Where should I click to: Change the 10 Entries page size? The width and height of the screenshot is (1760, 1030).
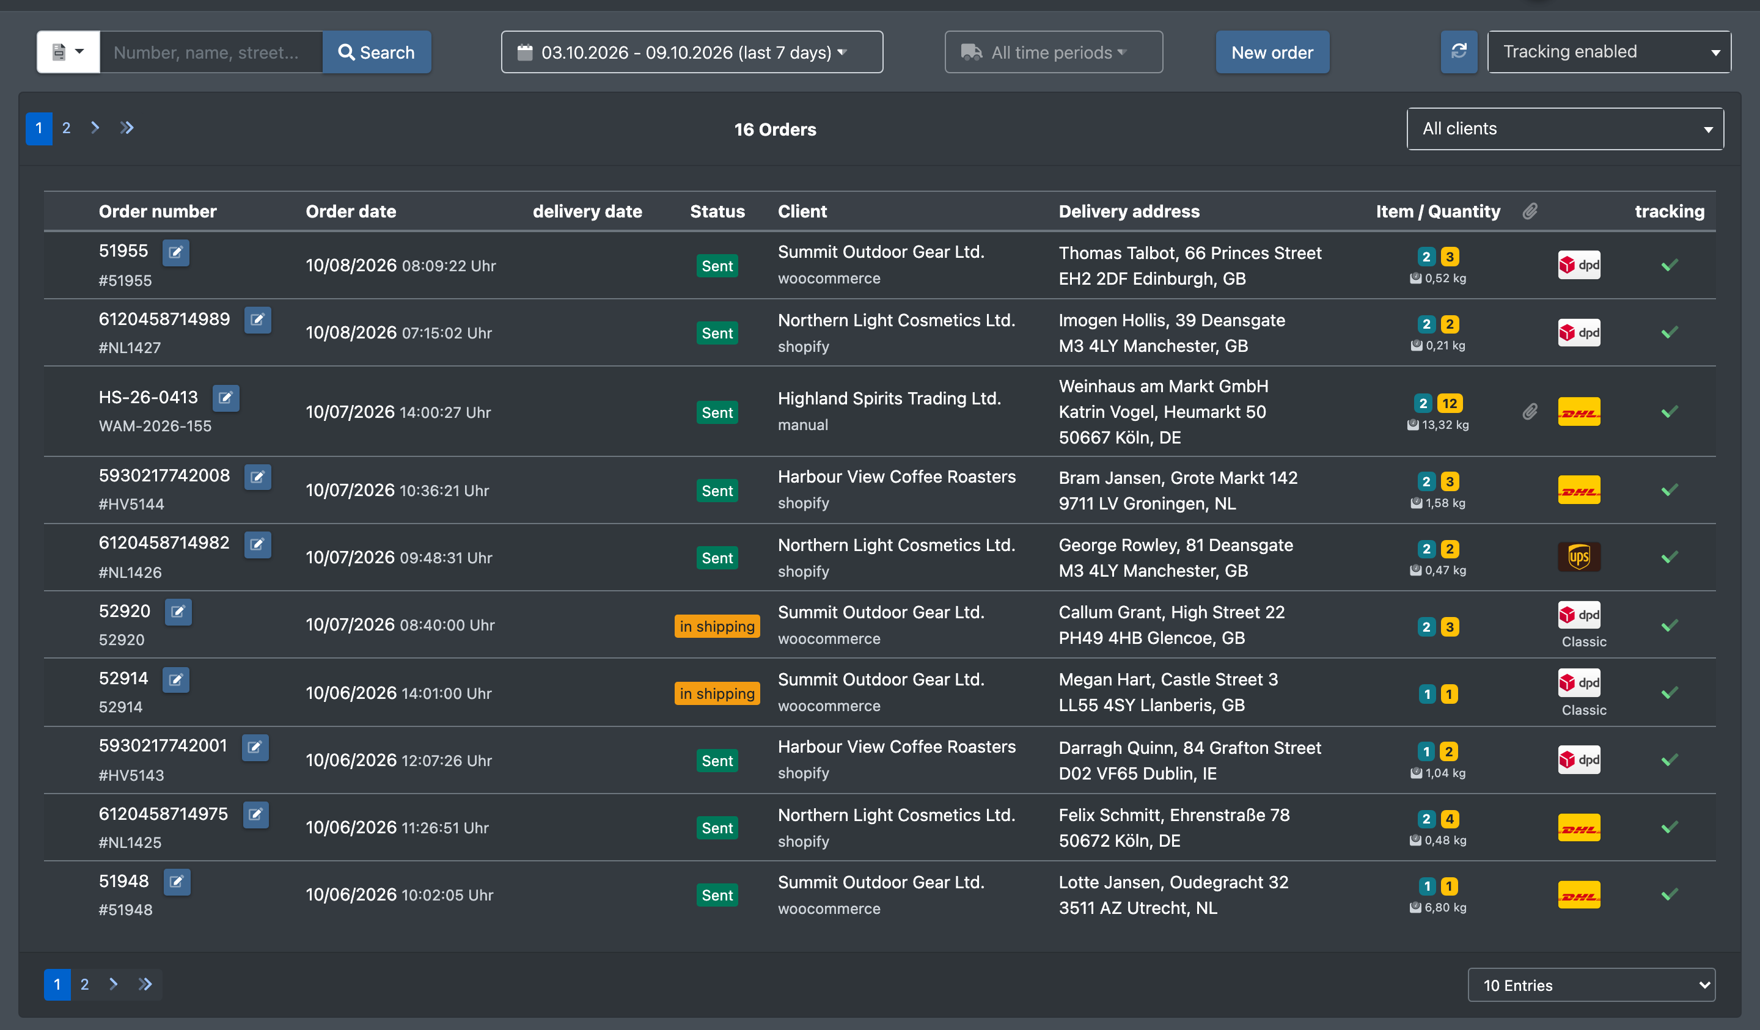[x=1591, y=985]
